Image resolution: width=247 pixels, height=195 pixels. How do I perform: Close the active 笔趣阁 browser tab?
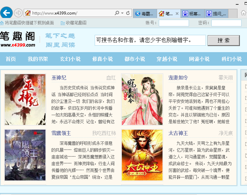(x=177, y=14)
